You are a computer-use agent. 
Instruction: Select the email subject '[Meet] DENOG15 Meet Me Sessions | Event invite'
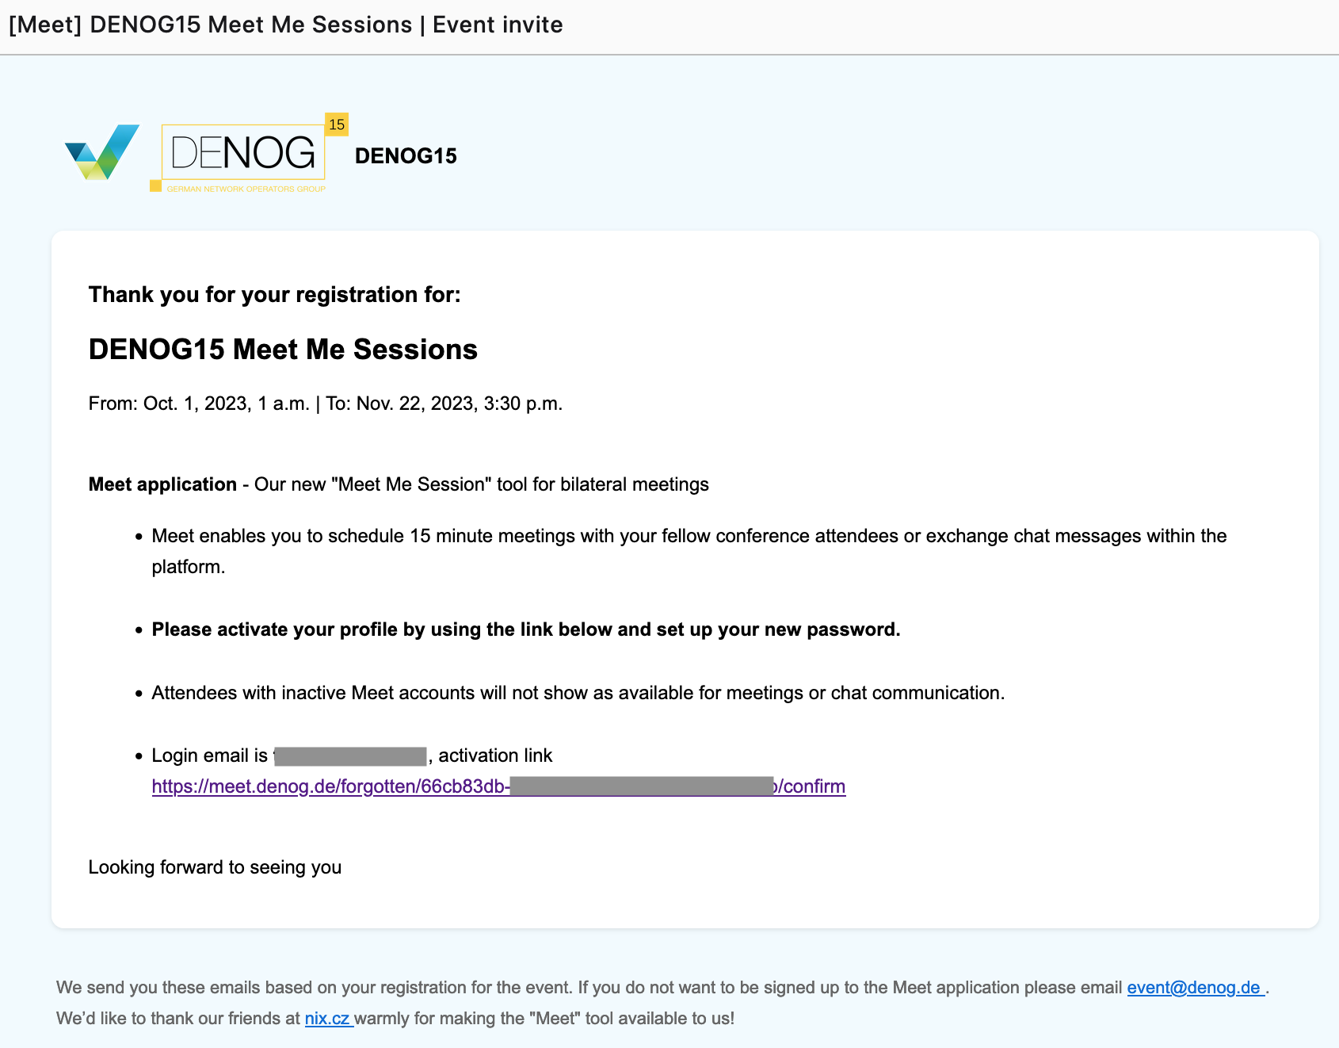click(286, 25)
